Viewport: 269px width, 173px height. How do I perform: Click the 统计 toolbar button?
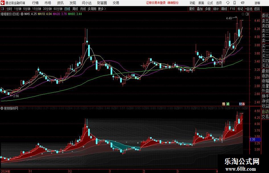pos(216,9)
